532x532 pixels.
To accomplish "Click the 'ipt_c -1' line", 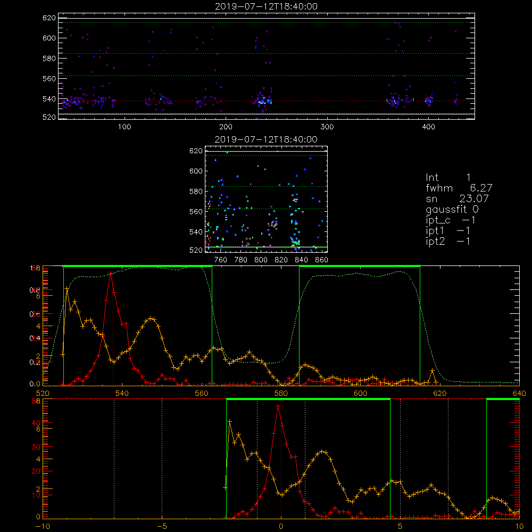I will pyautogui.click(x=450, y=220).
